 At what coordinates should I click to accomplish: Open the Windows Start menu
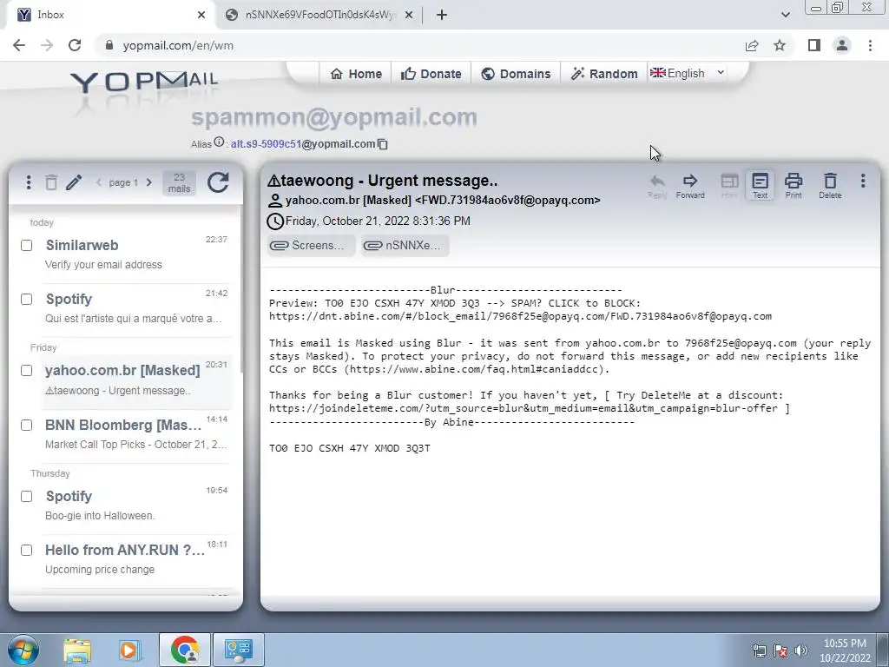pyautogui.click(x=23, y=650)
